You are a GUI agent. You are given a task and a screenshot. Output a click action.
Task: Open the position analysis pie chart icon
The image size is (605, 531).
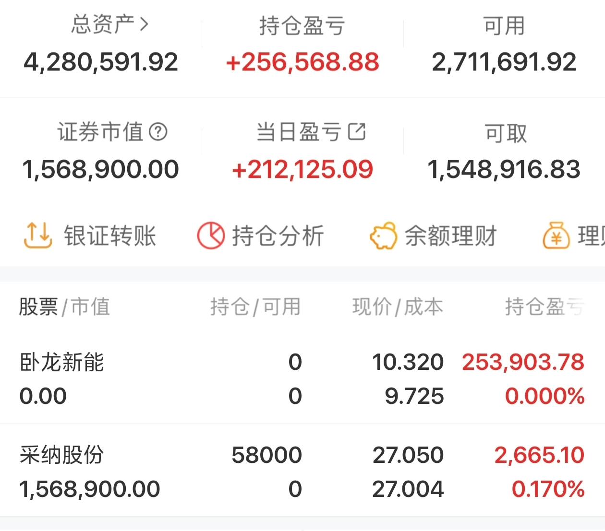(210, 236)
